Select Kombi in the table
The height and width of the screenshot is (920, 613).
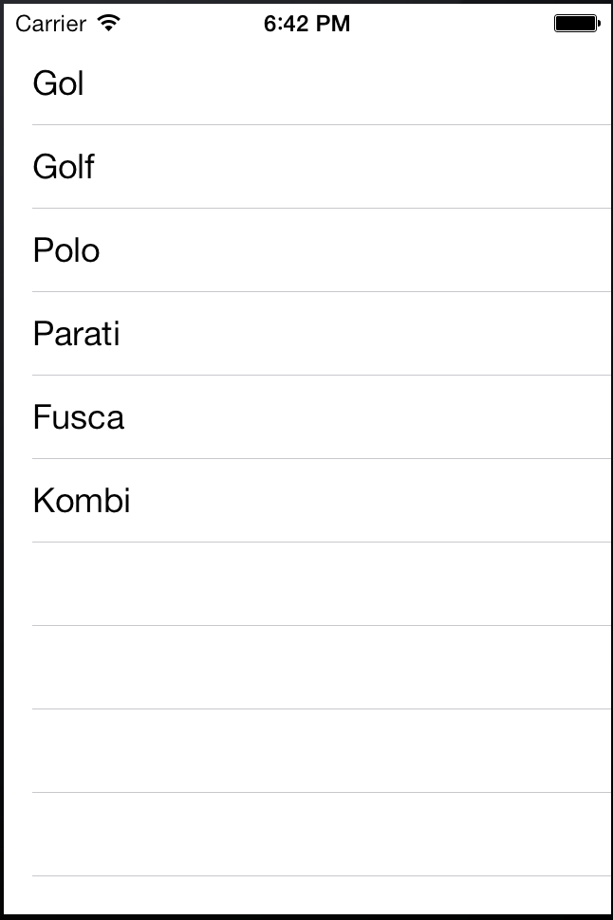point(306,501)
